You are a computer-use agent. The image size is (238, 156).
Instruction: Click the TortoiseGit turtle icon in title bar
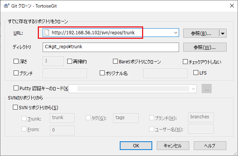6,6
